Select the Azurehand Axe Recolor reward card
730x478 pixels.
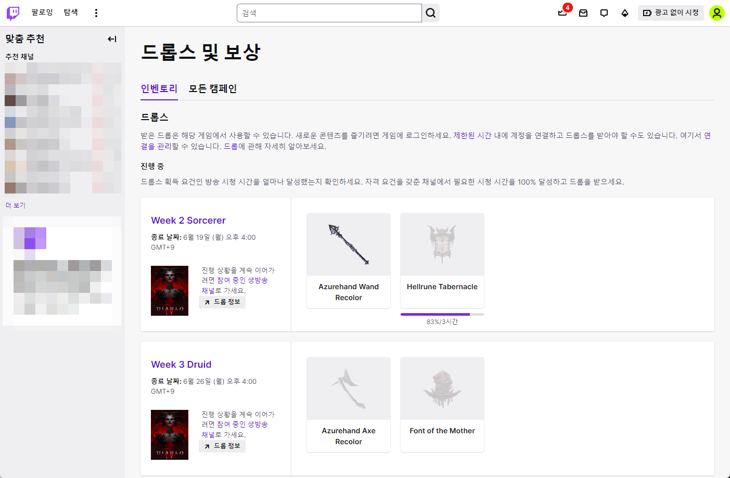point(349,405)
